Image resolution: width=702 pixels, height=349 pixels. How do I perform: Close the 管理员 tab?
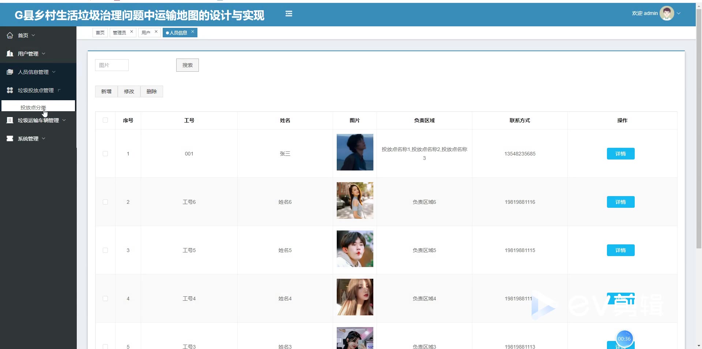coord(132,32)
